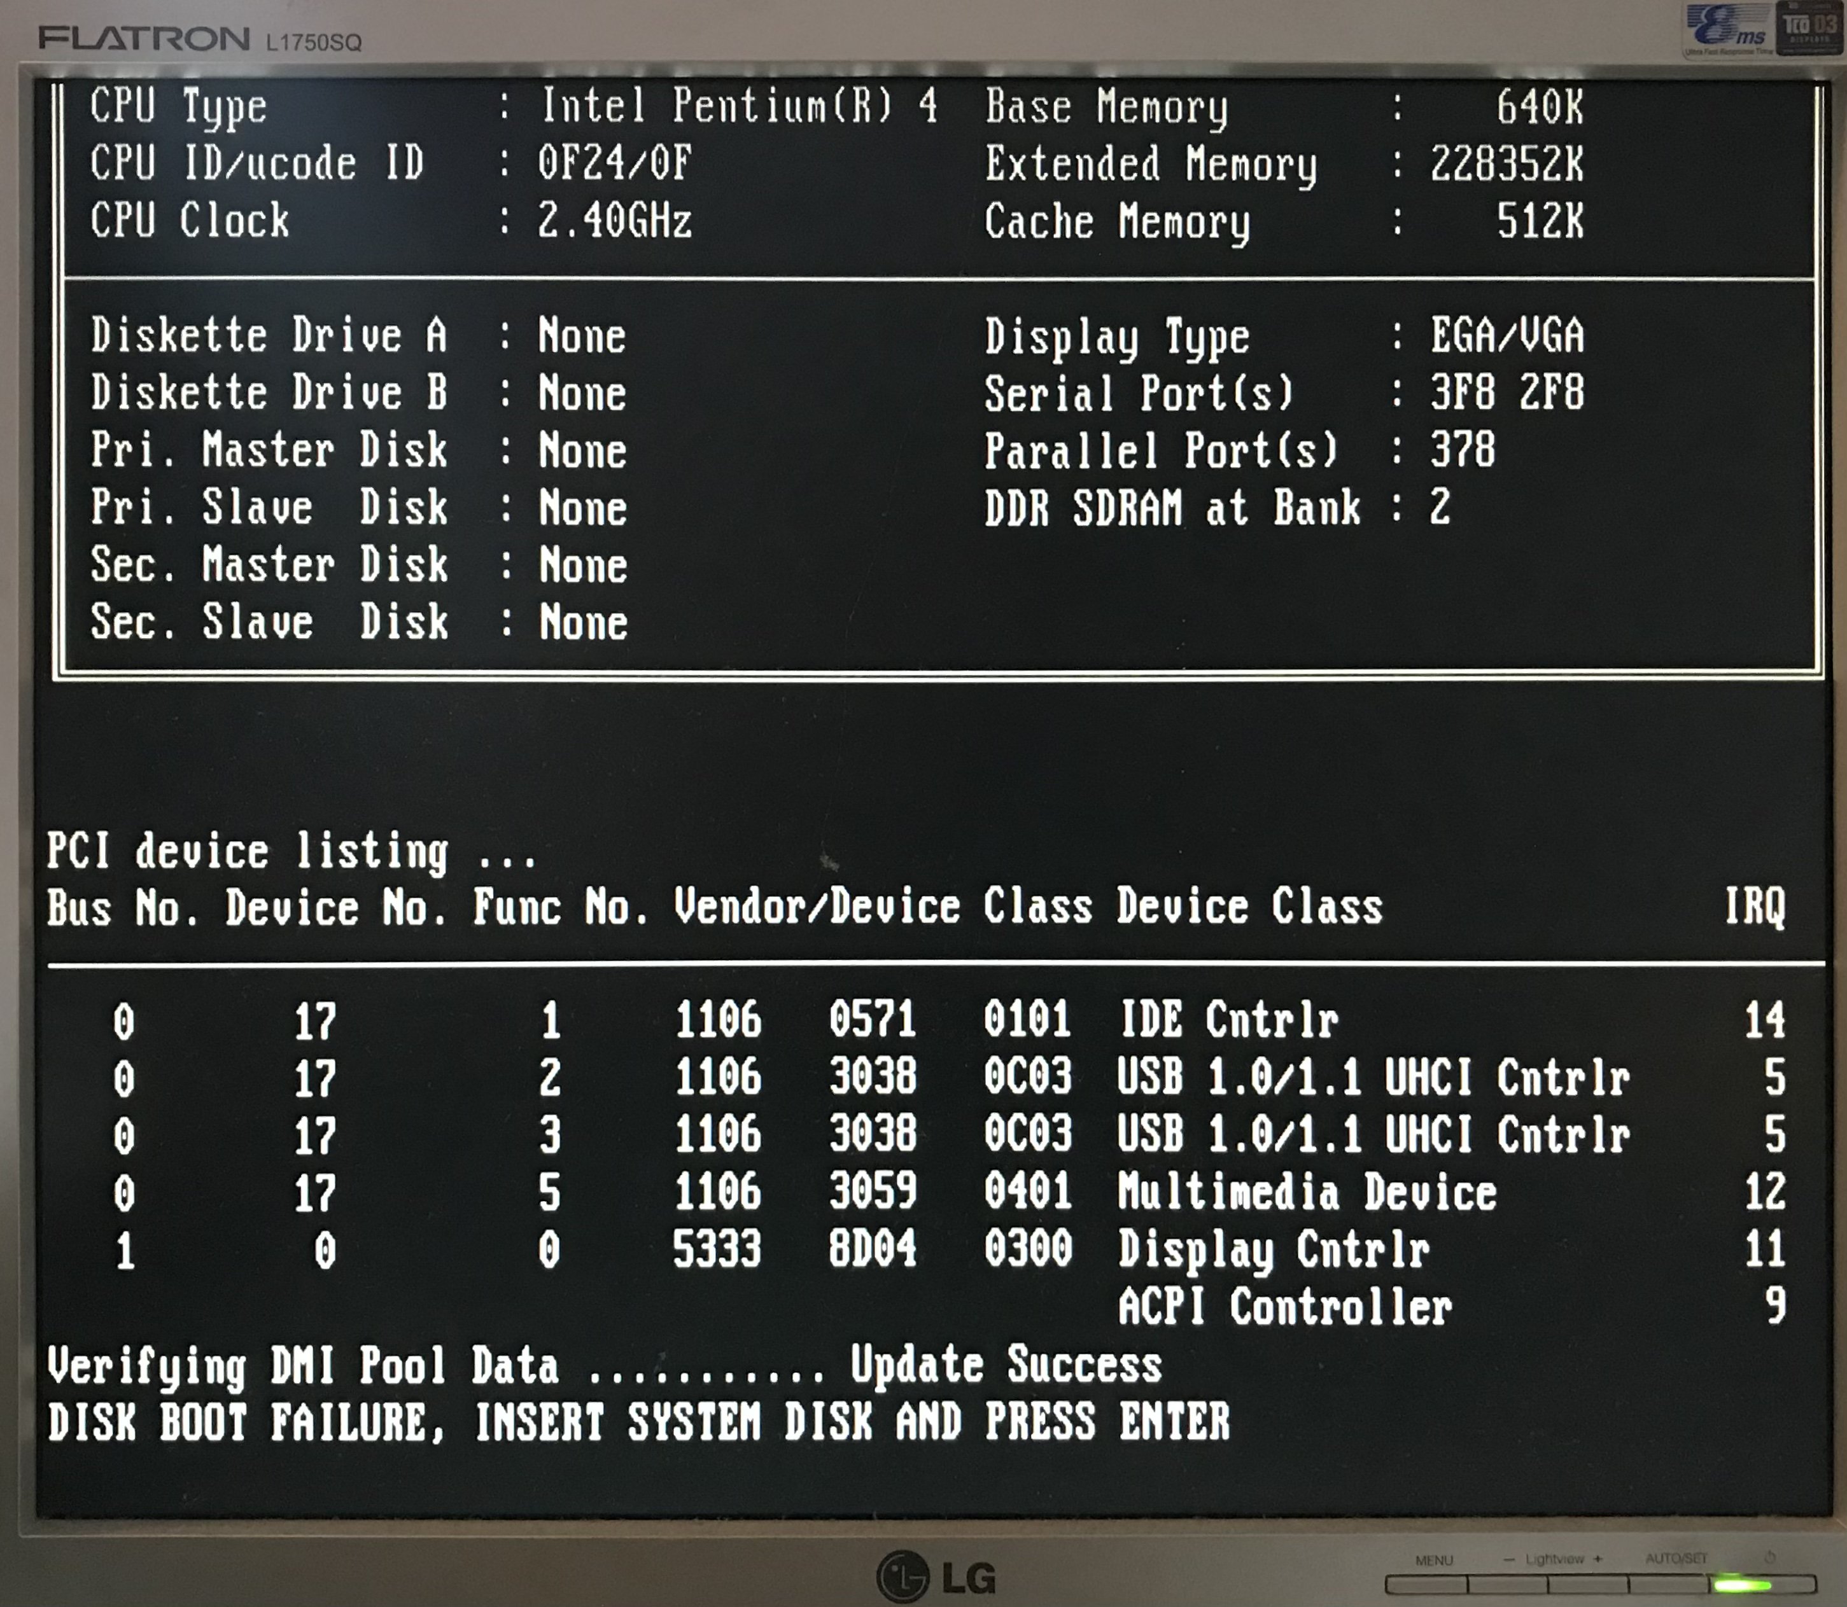This screenshot has width=1847, height=1607.
Task: Click the Extended Memory 228352K value
Action: pyautogui.click(x=1506, y=164)
